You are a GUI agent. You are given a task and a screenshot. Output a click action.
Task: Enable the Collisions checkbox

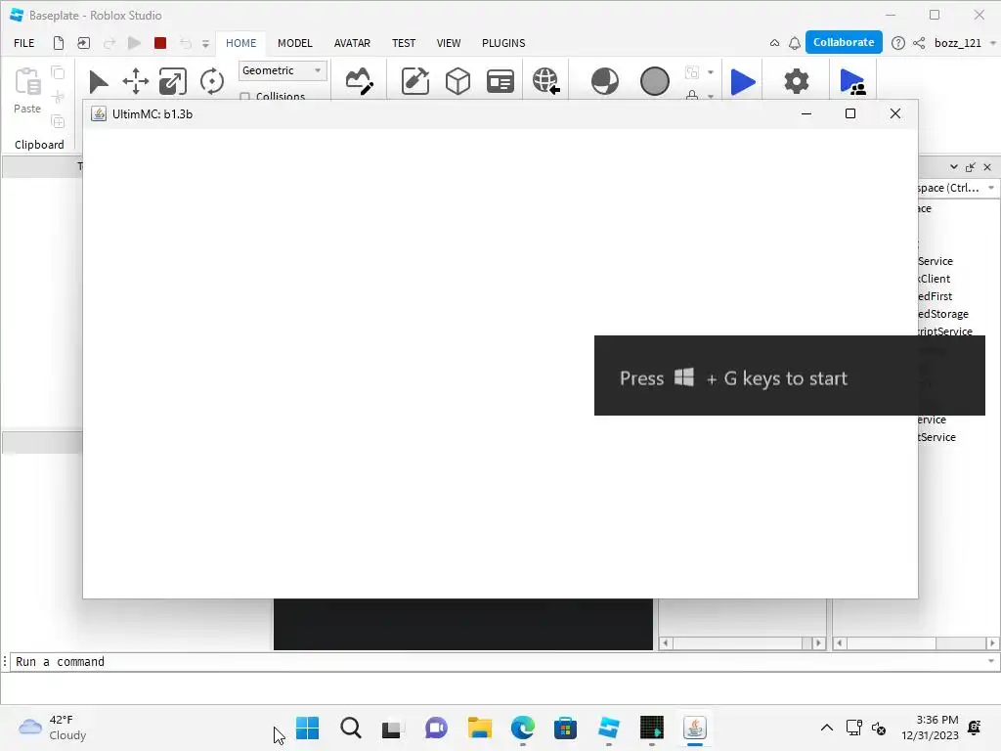tap(244, 97)
